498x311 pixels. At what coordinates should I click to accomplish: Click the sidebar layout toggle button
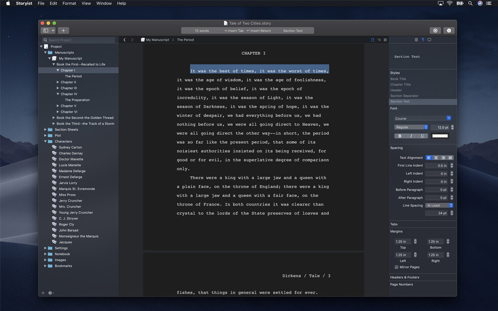coord(48,30)
